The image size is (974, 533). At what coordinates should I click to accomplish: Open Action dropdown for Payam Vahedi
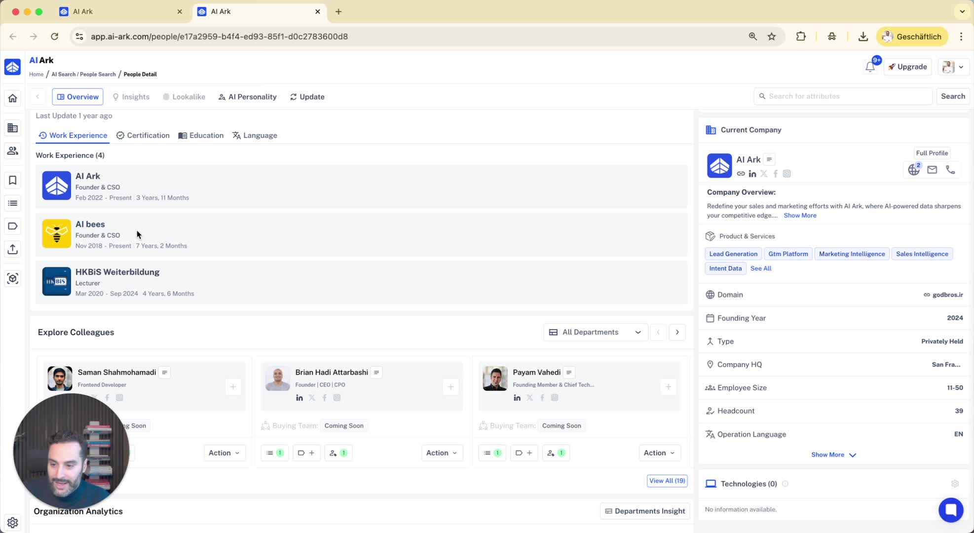[659, 453]
